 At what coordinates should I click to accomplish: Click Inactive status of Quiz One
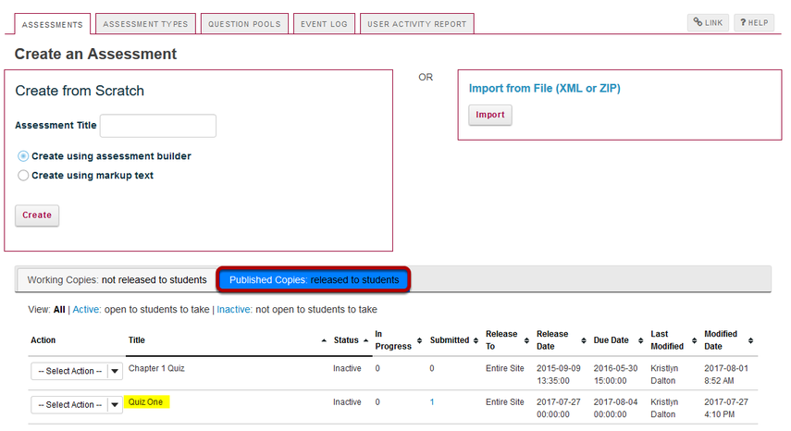tap(347, 402)
